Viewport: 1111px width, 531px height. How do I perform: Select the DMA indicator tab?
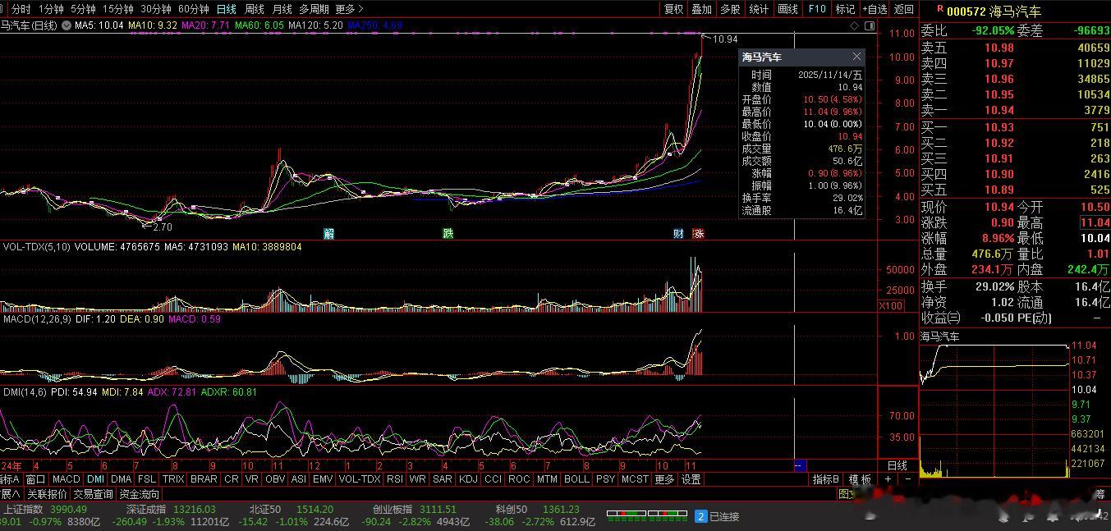(x=121, y=479)
